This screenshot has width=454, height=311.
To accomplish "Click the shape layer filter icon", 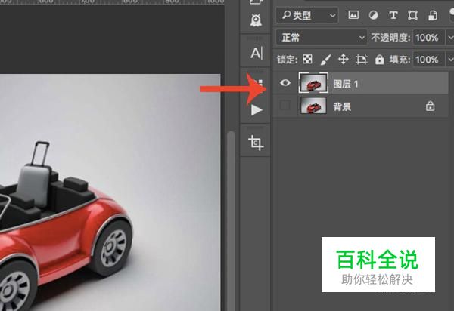I will [x=412, y=15].
